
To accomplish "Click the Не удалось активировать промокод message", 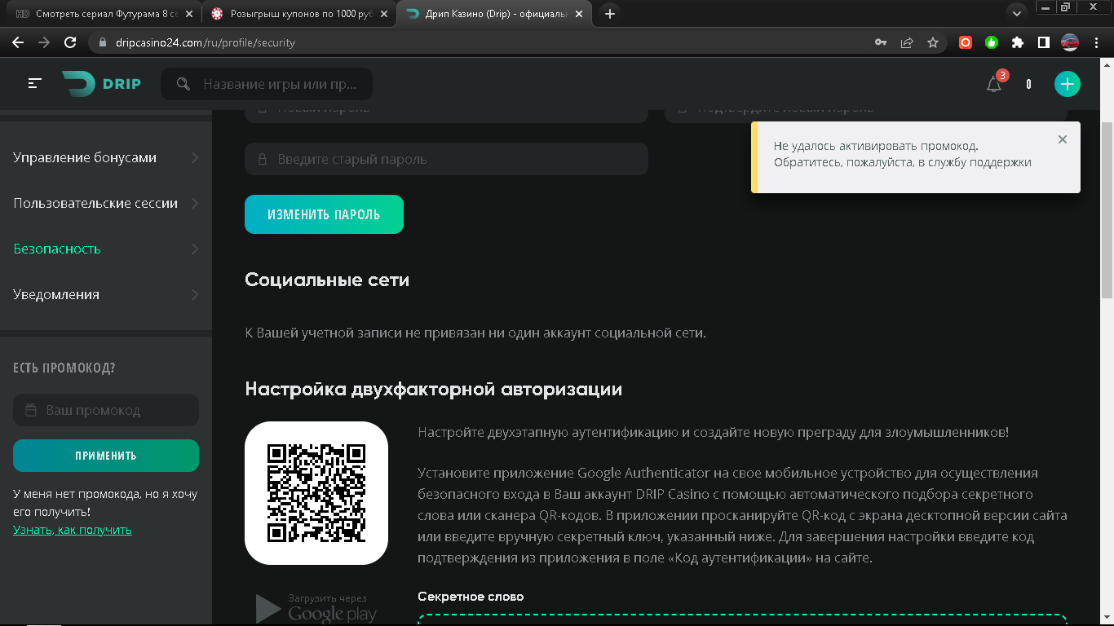I will 903,154.
